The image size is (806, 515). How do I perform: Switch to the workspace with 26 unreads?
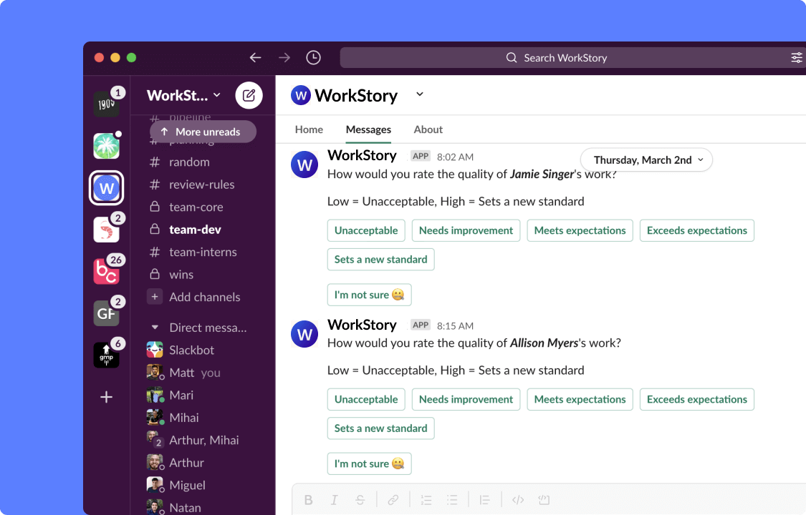(106, 270)
